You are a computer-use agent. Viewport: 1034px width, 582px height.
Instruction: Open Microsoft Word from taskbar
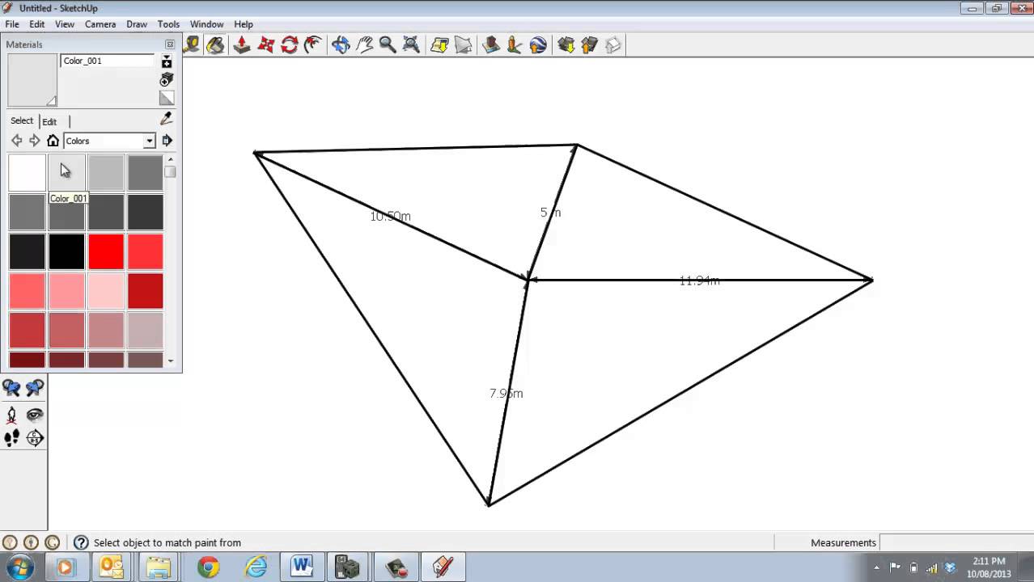302,567
